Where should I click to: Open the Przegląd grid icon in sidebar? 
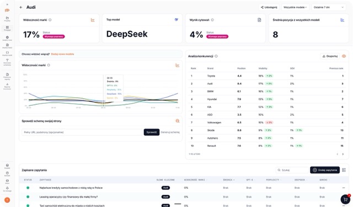(7, 28)
